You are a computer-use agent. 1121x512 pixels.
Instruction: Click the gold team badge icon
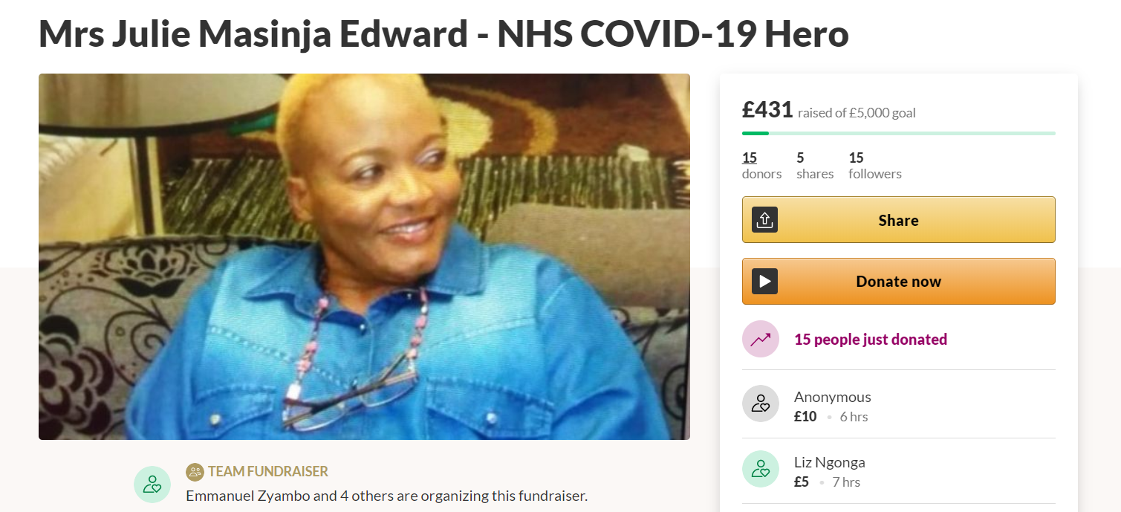tap(195, 471)
